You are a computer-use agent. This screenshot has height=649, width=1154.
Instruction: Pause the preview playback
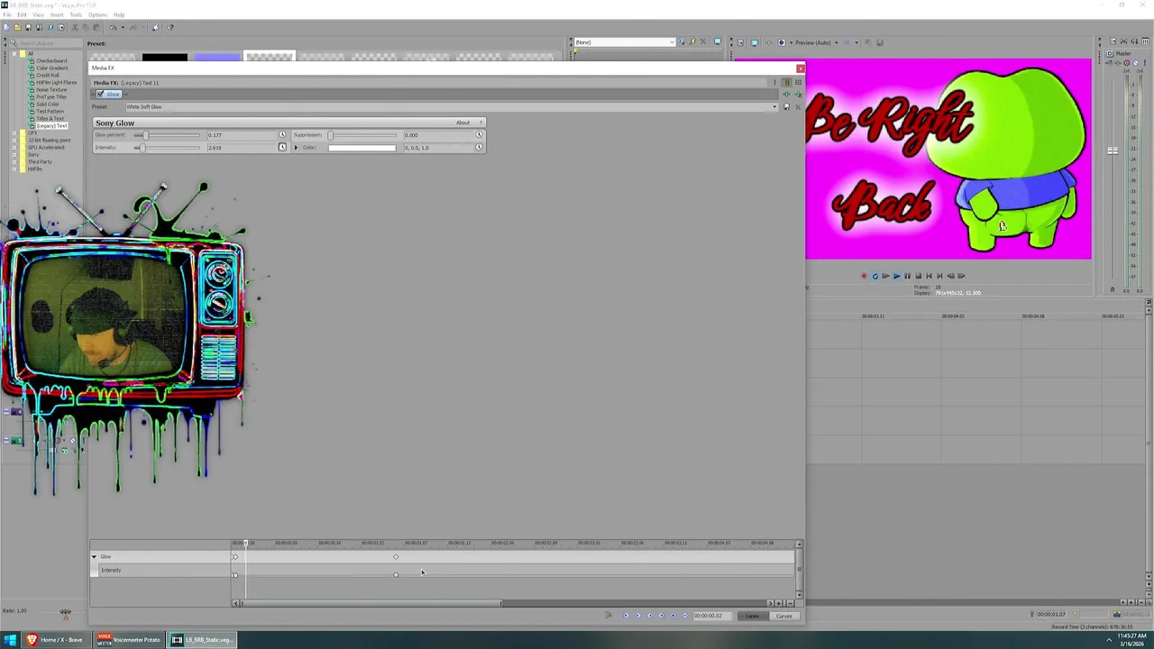coord(908,276)
